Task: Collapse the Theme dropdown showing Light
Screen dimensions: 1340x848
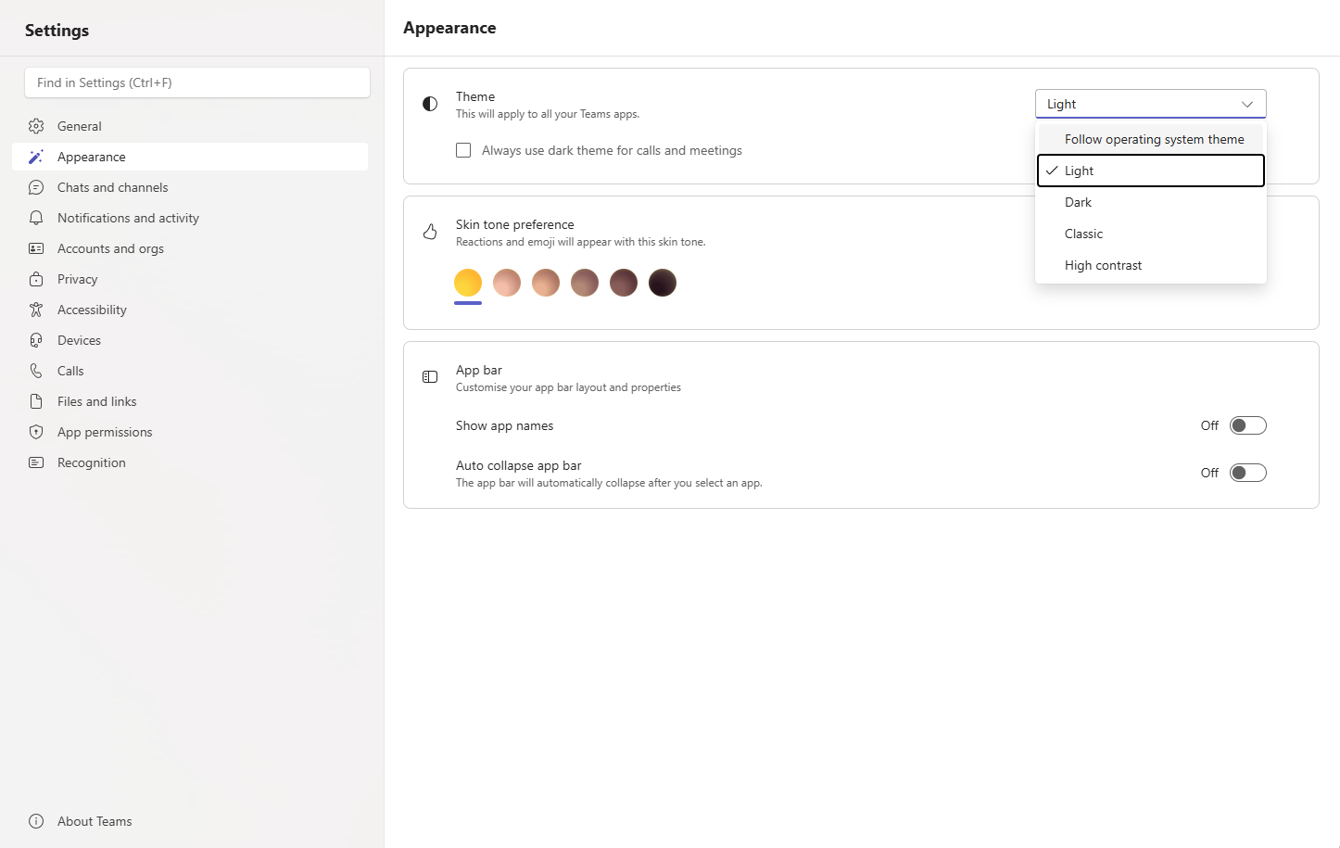Action: (x=1150, y=104)
